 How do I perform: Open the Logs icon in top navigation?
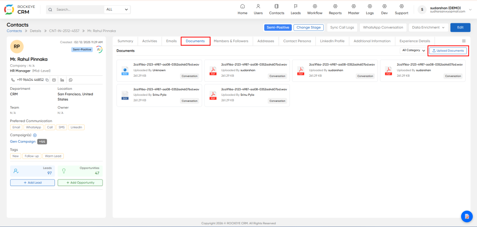tap(369, 6)
